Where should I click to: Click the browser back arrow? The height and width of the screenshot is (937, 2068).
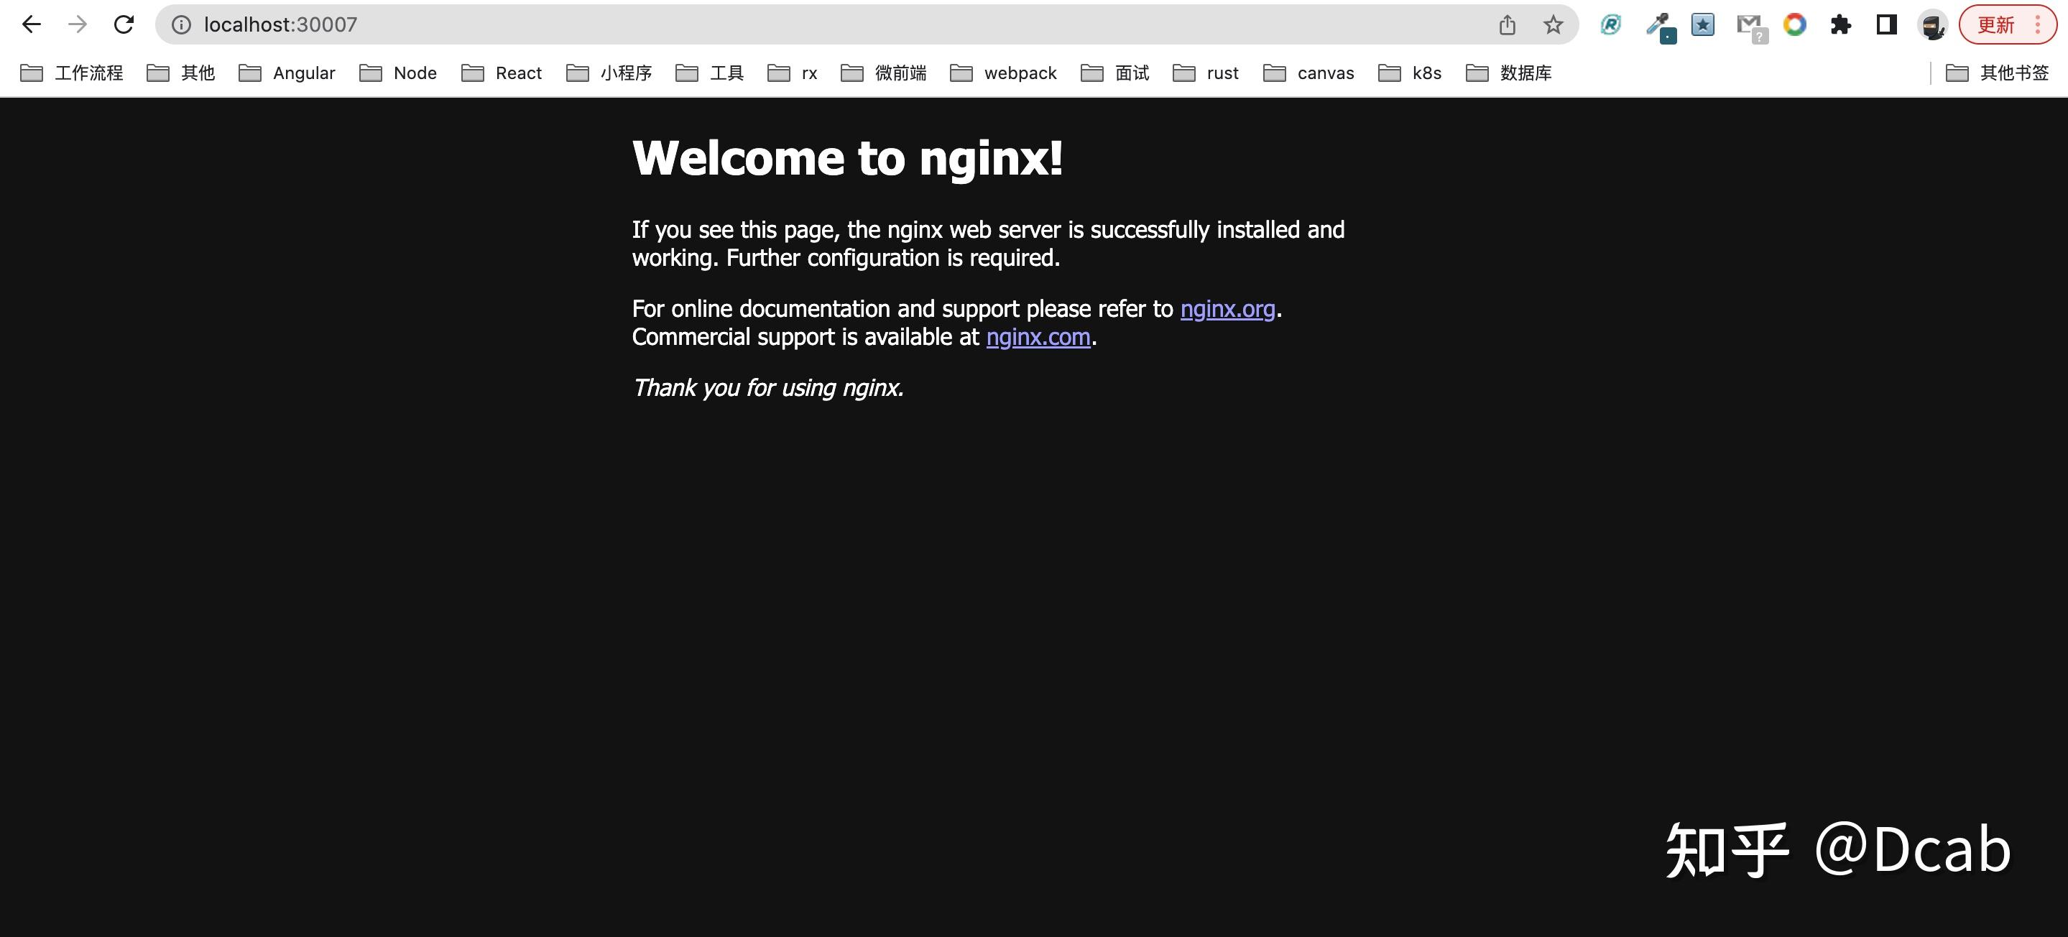pos(32,25)
